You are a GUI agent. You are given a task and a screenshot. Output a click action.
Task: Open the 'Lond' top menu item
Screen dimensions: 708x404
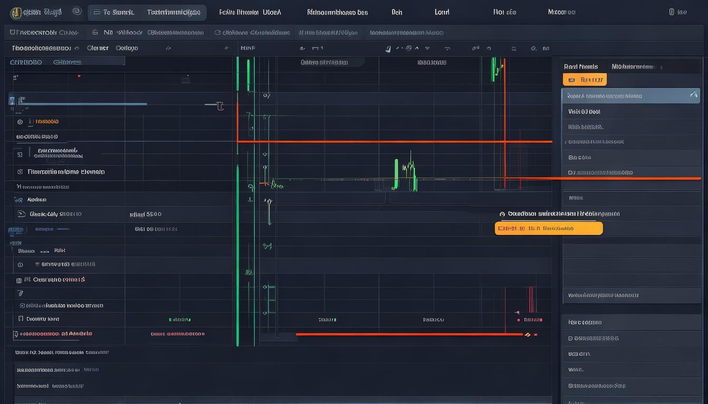point(442,12)
